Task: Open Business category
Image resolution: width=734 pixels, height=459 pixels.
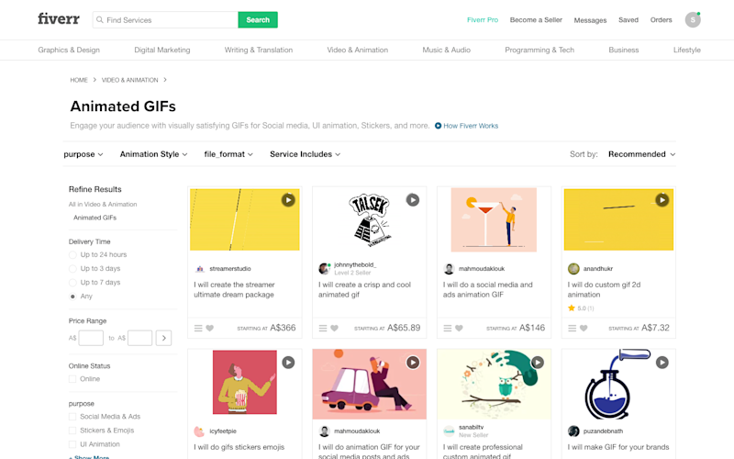Action: [x=624, y=50]
